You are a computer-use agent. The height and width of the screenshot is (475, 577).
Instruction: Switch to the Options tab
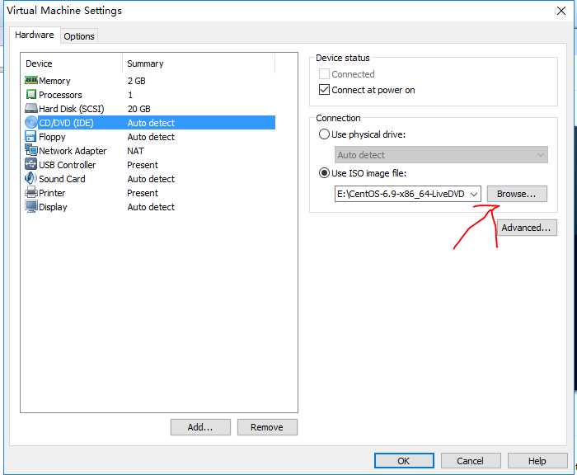point(79,36)
